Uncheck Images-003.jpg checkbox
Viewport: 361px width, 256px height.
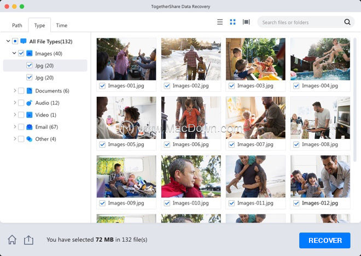coord(231,86)
